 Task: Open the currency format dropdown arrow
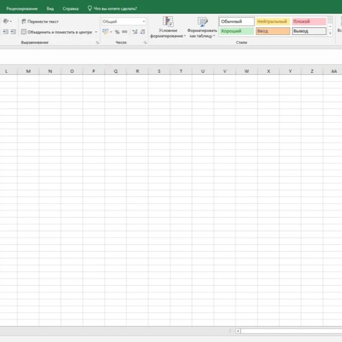point(111,32)
